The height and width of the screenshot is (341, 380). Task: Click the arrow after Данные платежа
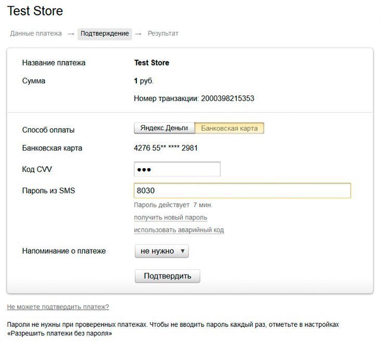point(71,34)
